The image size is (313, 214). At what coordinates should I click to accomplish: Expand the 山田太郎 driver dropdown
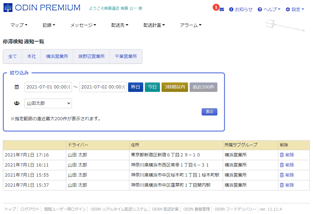pyautogui.click(x=48, y=103)
